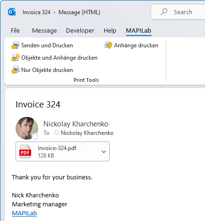Click recipient name in the To line
The width and height of the screenshot is (205, 221).
click(x=87, y=133)
